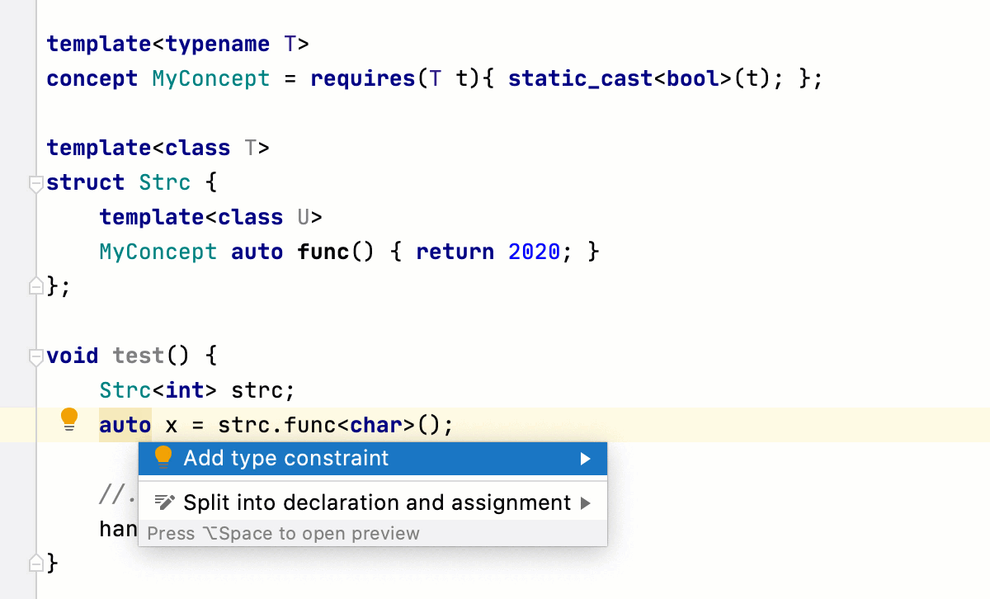This screenshot has width=990, height=599.
Task: Click lightbulb icon beside Add type constraint
Action: (x=163, y=458)
